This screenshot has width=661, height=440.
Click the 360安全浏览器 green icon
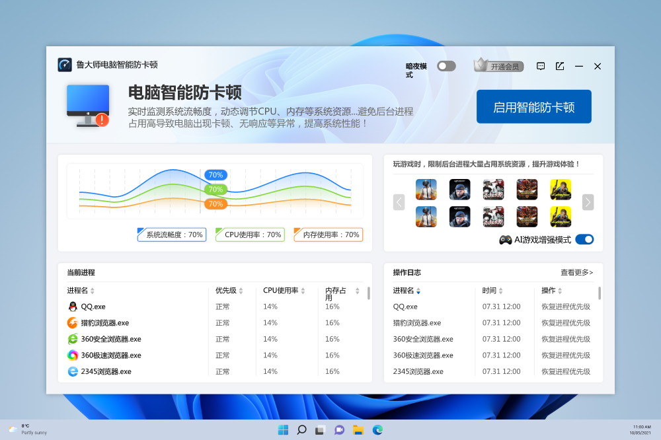pos(73,339)
